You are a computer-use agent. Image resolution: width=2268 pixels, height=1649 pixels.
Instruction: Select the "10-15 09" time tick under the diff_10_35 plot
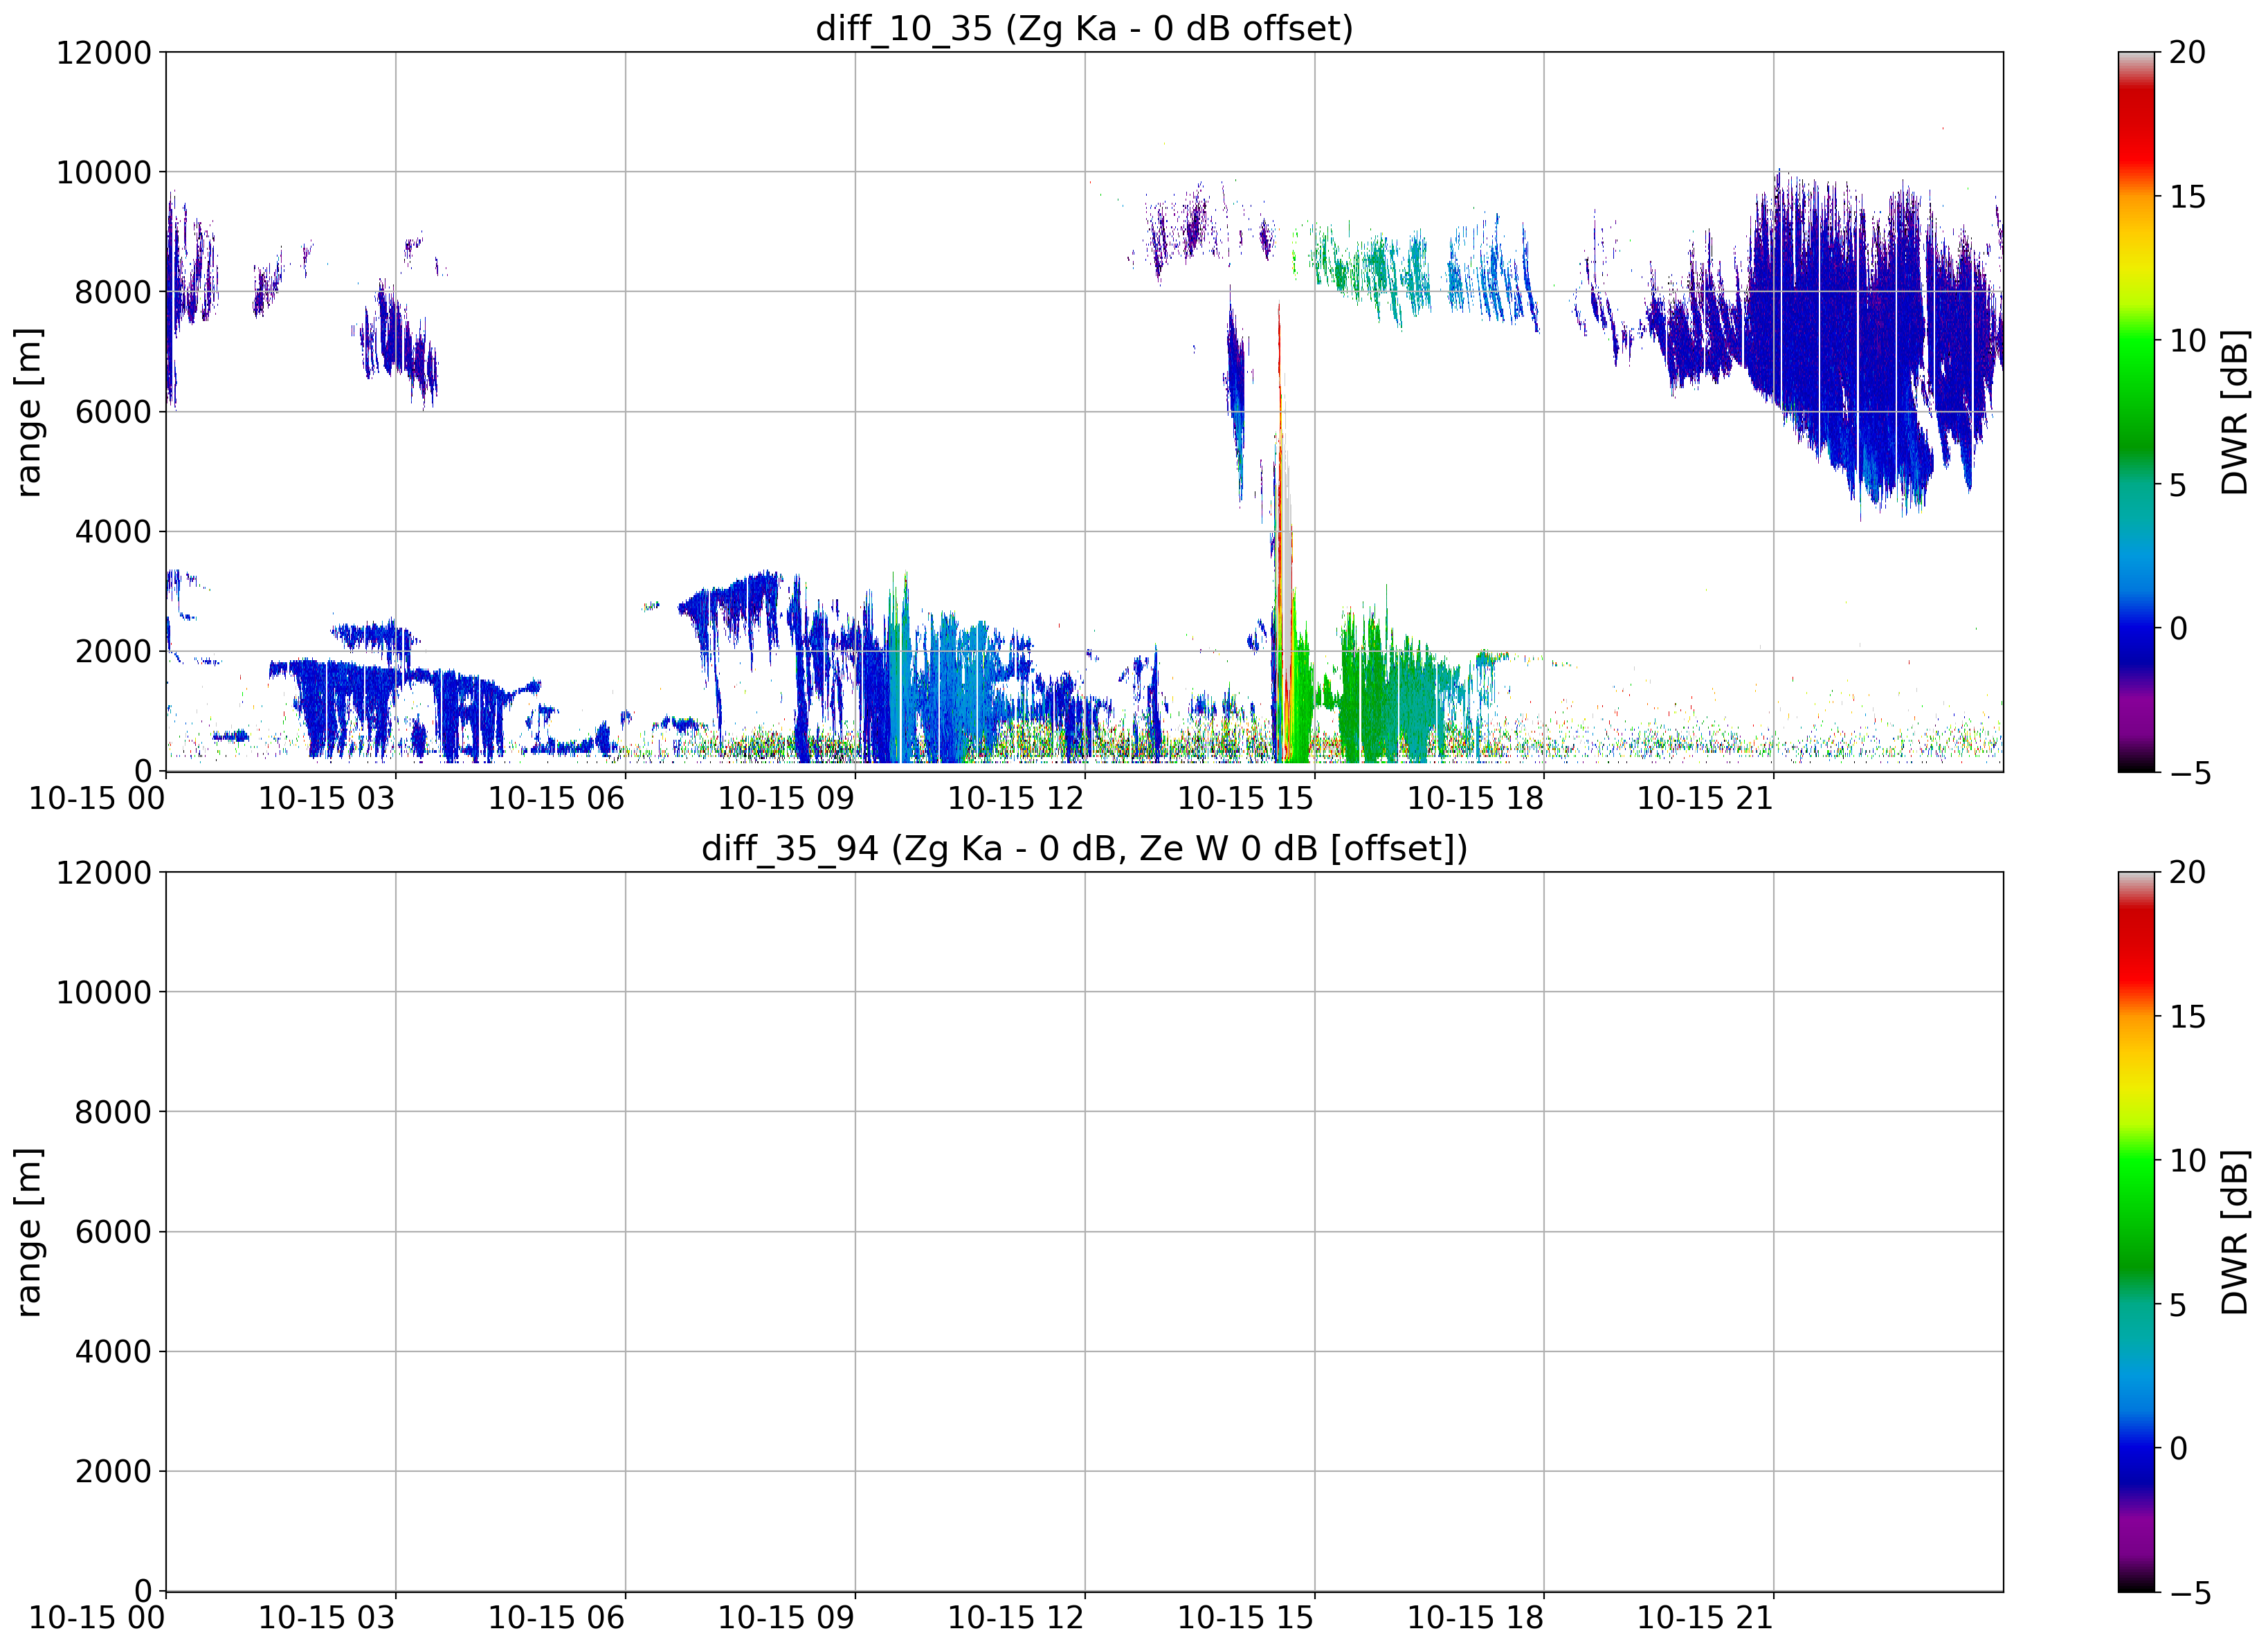click(x=786, y=798)
